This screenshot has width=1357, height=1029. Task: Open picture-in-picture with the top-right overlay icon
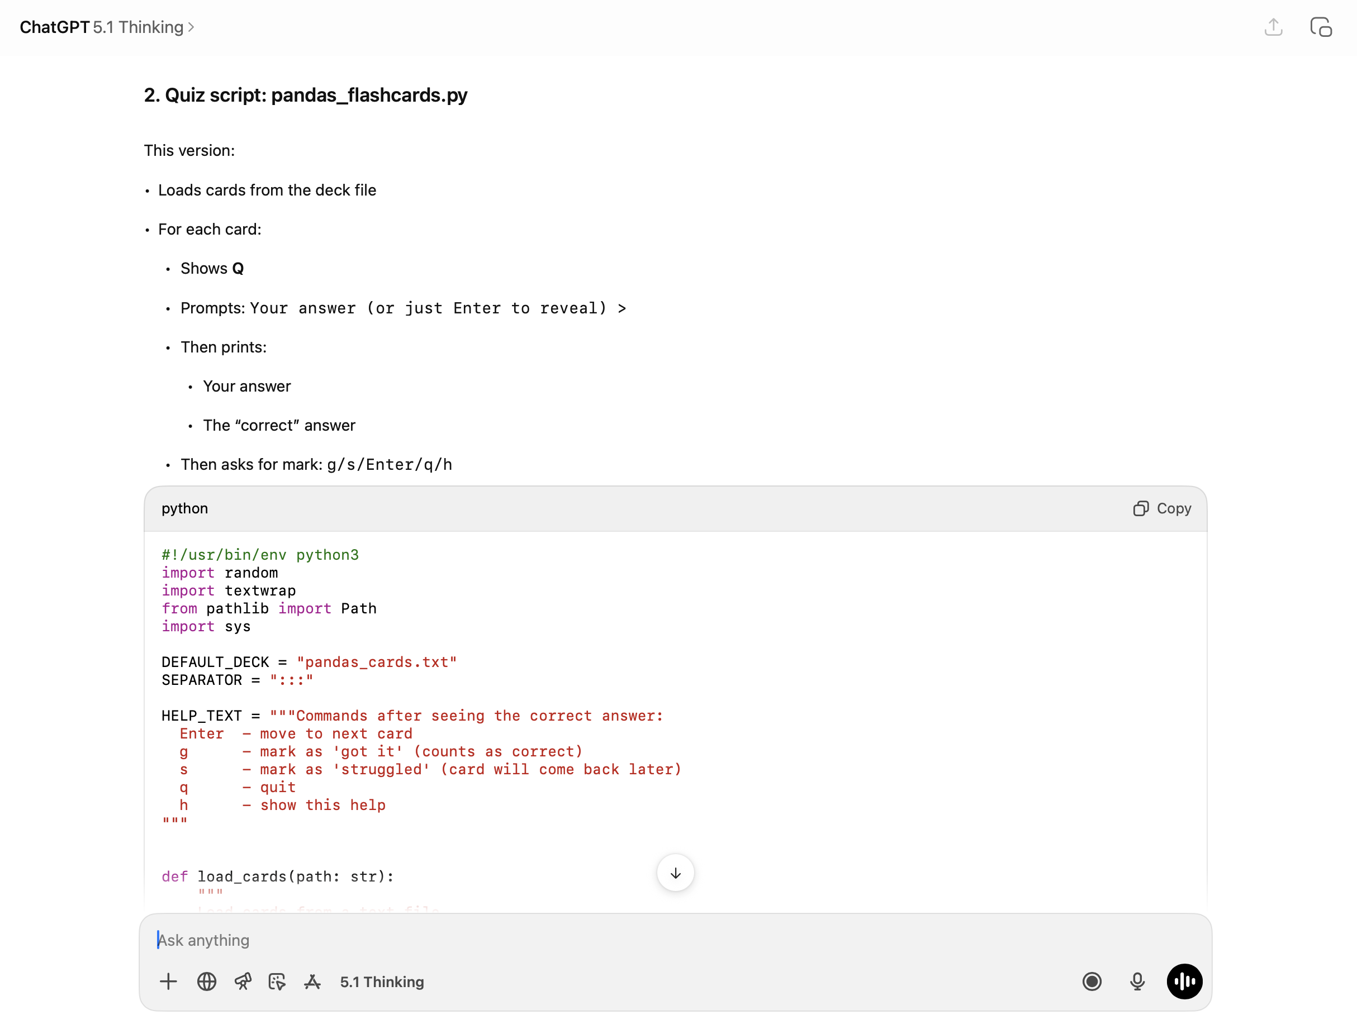1321,27
